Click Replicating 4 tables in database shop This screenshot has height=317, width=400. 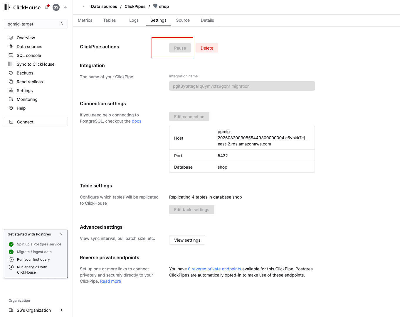pos(206,197)
